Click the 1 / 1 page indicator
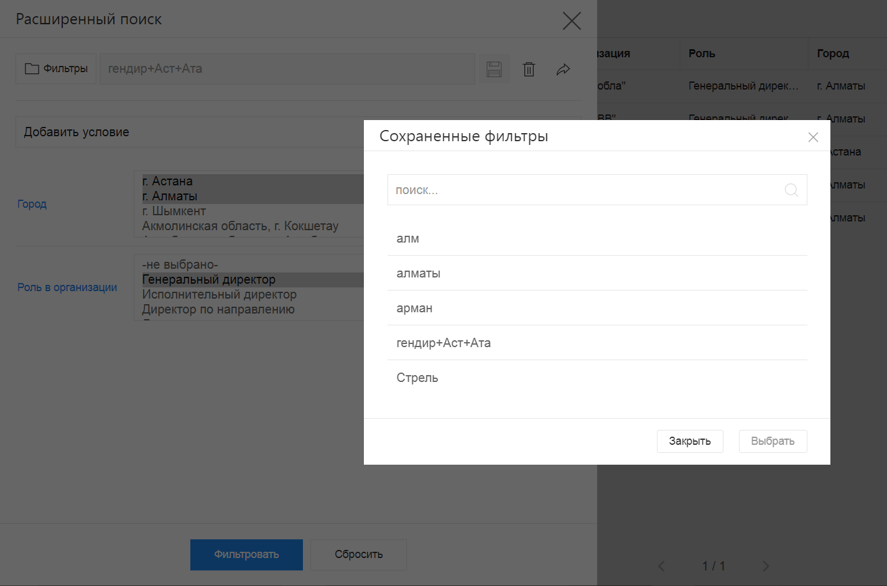887x586 pixels. 713,566
